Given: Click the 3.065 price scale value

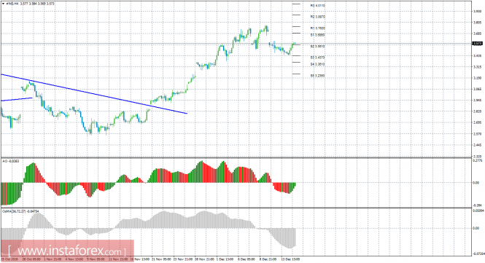Looking at the screenshot, I should pos(477,89).
